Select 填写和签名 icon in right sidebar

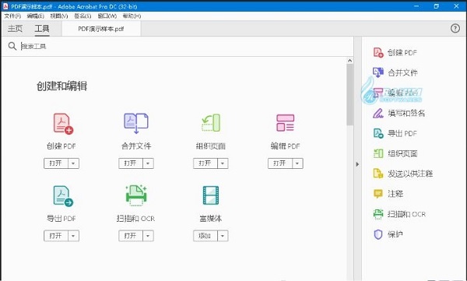[x=378, y=113]
